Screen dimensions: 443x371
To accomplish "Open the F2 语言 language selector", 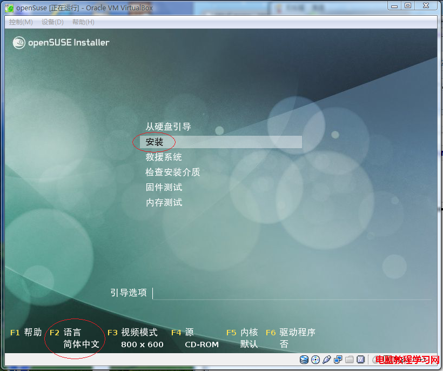I will click(75, 338).
